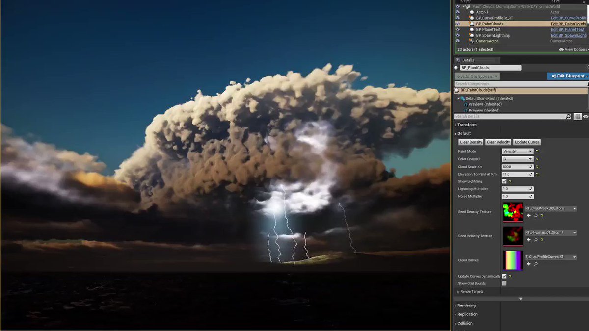This screenshot has height=331, width=589.
Task: Reset Seed Density Texture to default
Action: [x=542, y=215]
